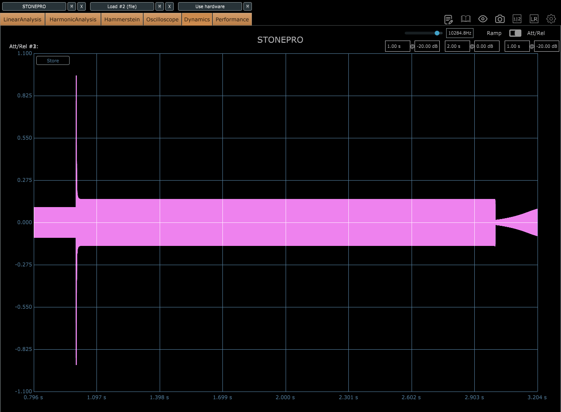Switch to the HarmonicAnalysis tab
The width and height of the screenshot is (561, 412).
[73, 19]
